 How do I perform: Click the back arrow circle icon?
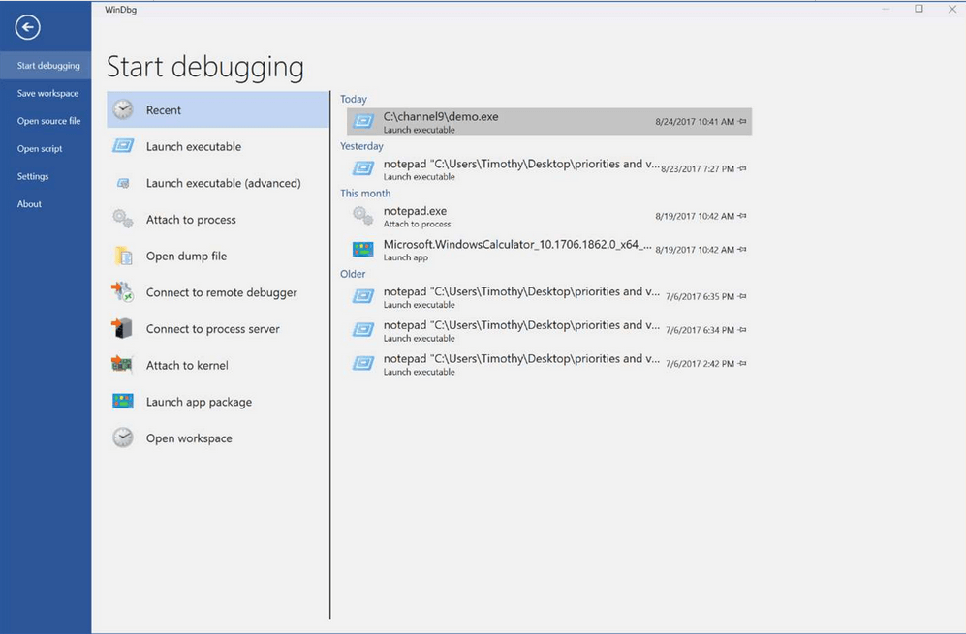(28, 28)
